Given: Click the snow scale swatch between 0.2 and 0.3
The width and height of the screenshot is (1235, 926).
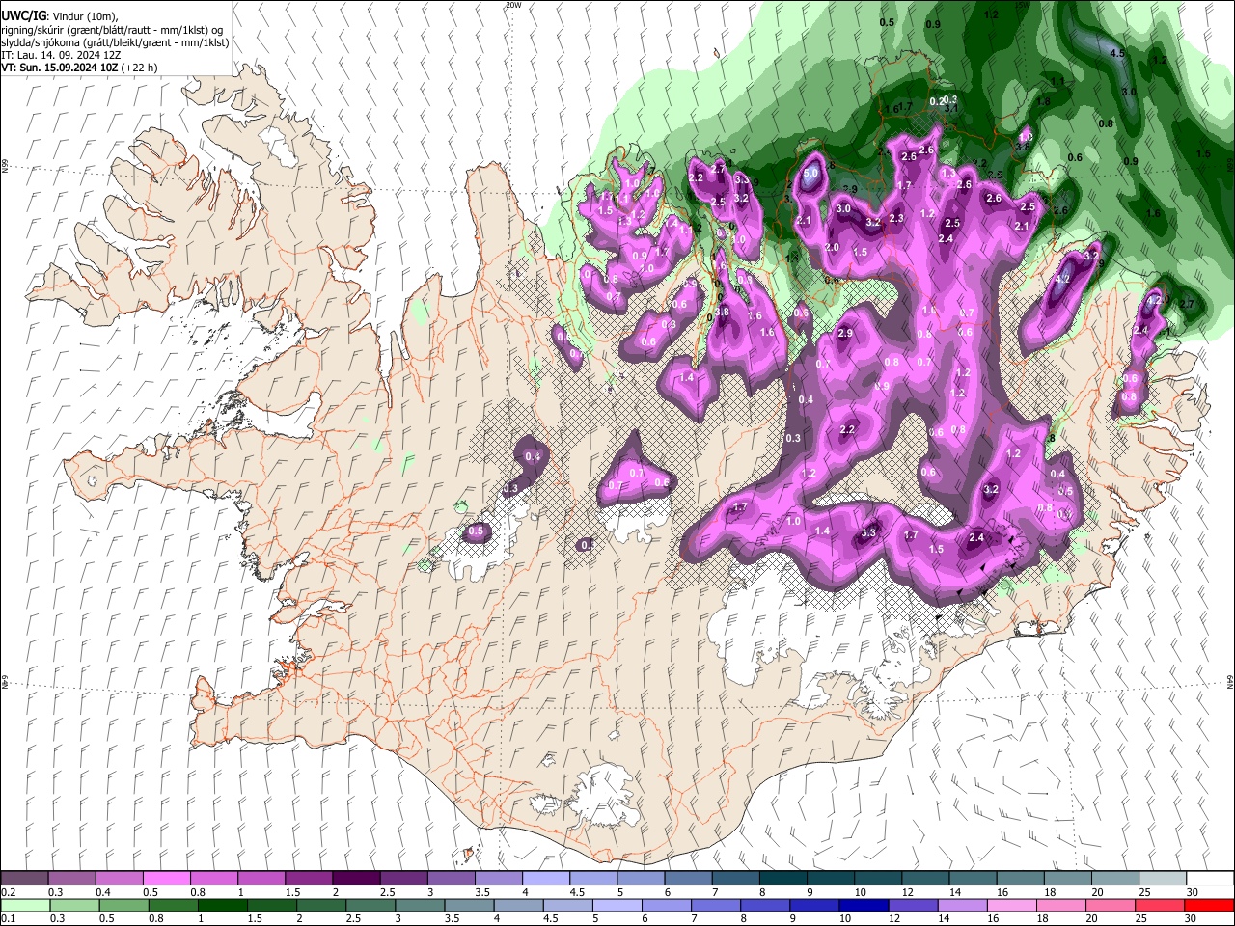Looking at the screenshot, I should click(24, 878).
